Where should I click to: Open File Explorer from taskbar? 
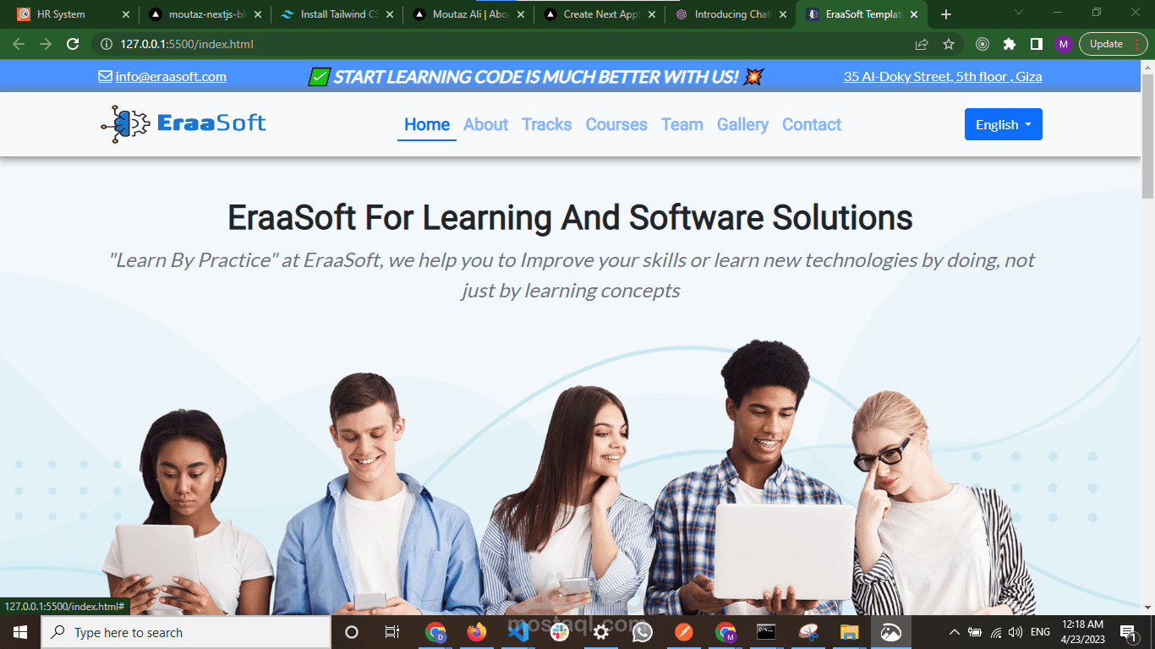click(850, 632)
